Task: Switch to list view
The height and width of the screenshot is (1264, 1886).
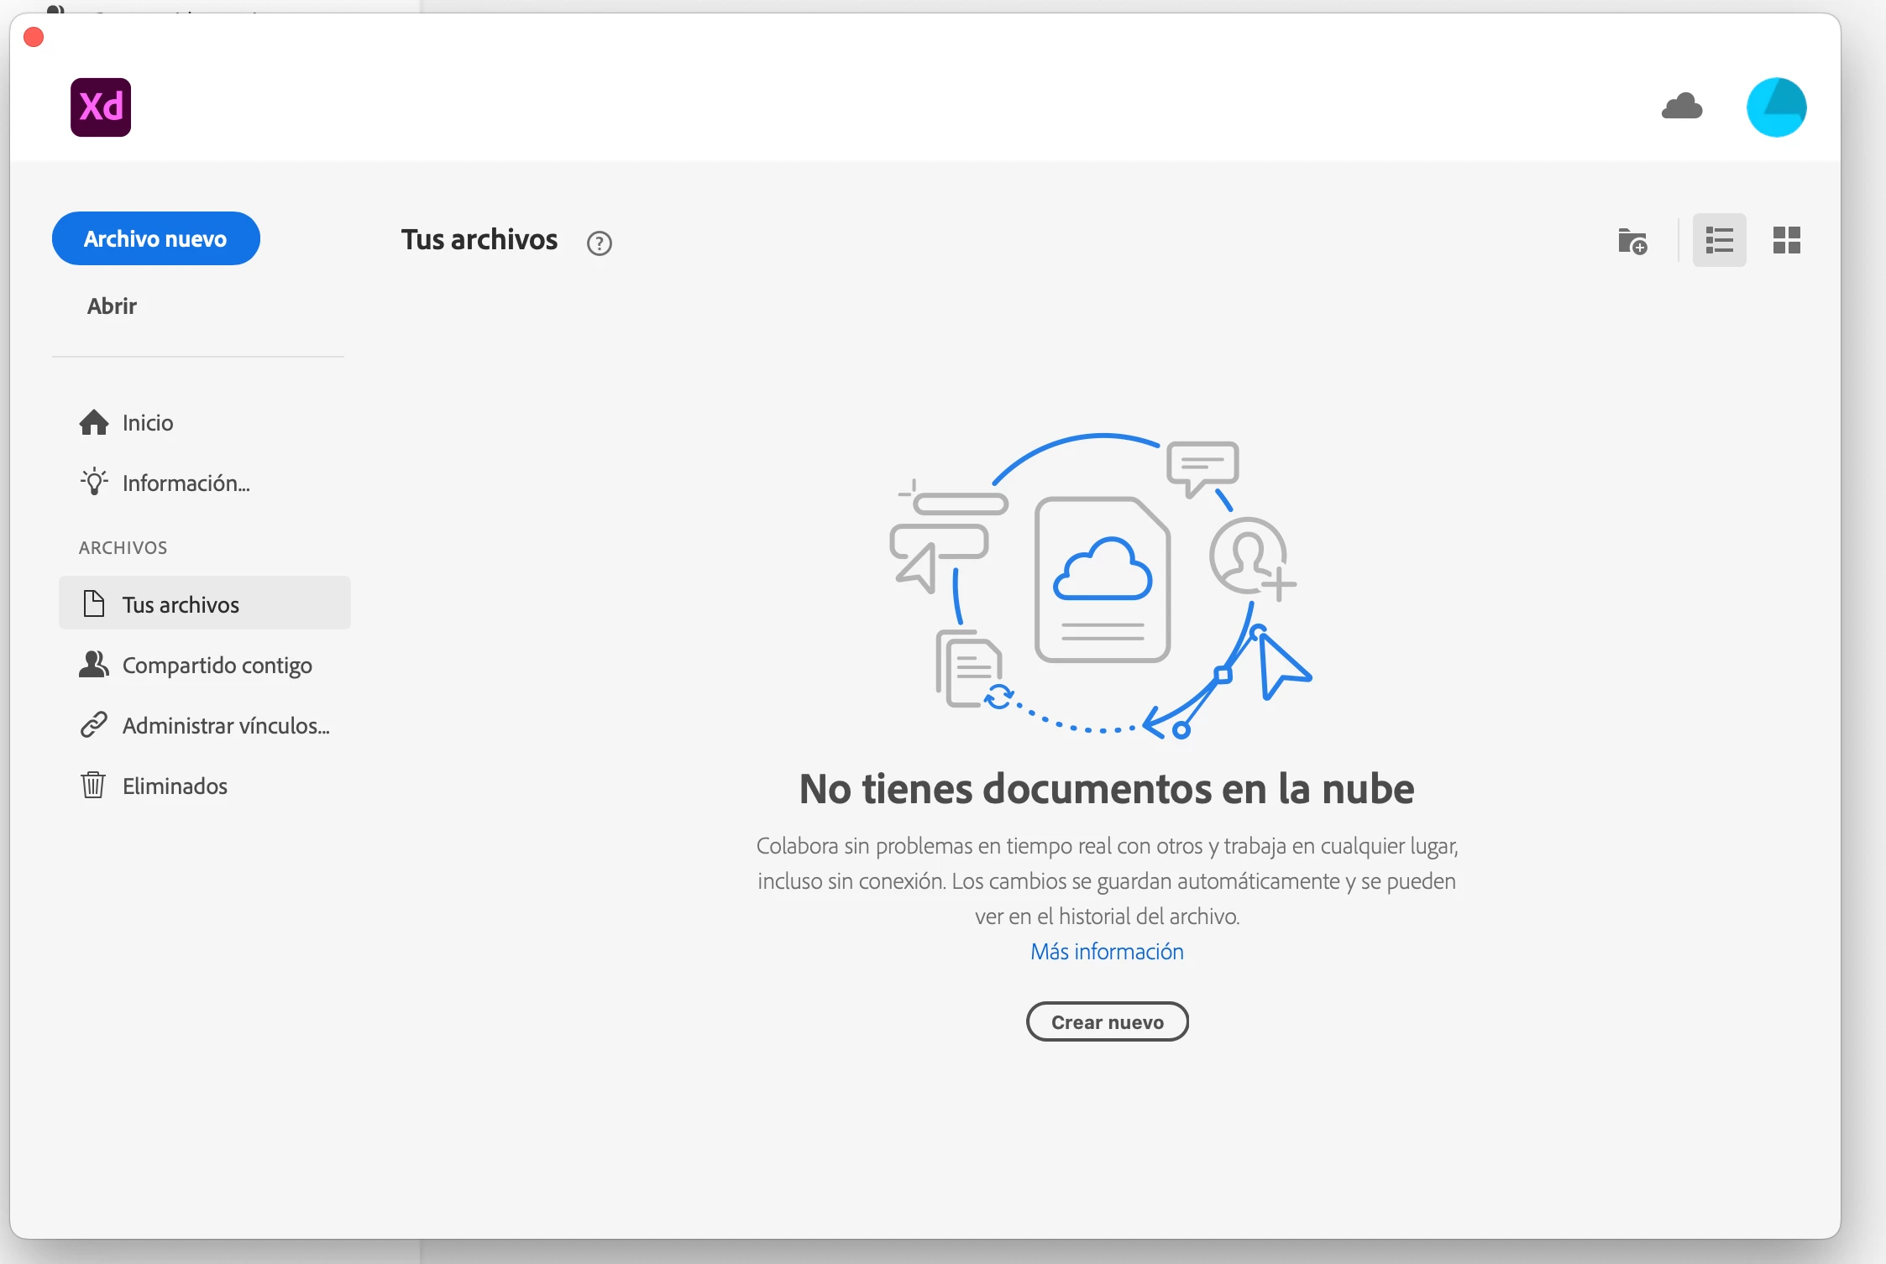Action: pos(1719,241)
